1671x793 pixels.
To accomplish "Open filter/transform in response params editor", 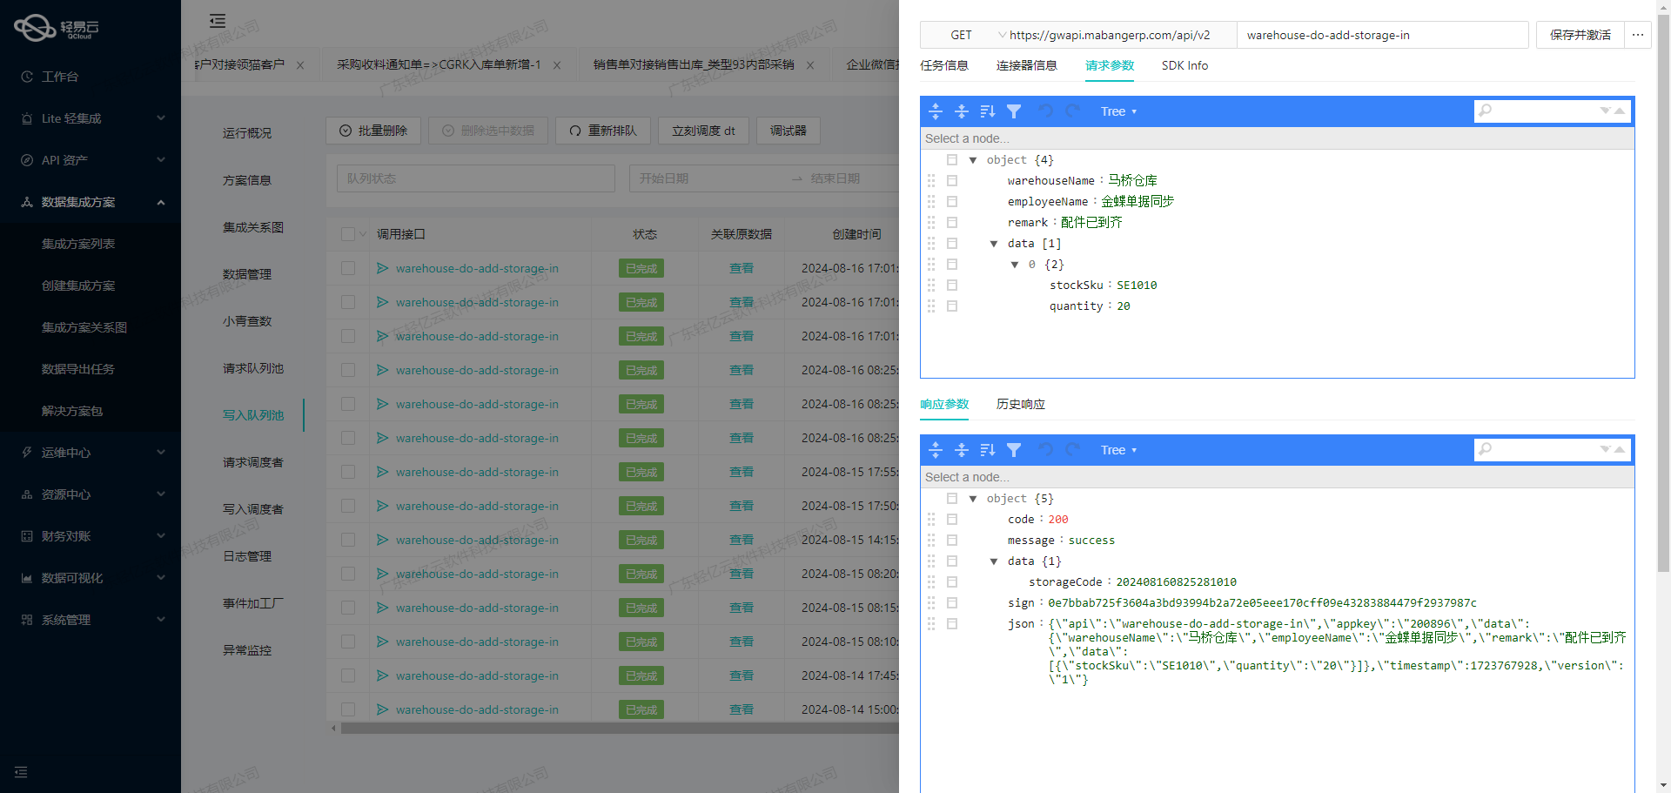I will (1014, 450).
